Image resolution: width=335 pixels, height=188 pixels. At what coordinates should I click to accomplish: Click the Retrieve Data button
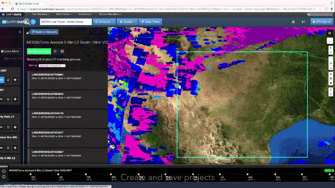39,51
